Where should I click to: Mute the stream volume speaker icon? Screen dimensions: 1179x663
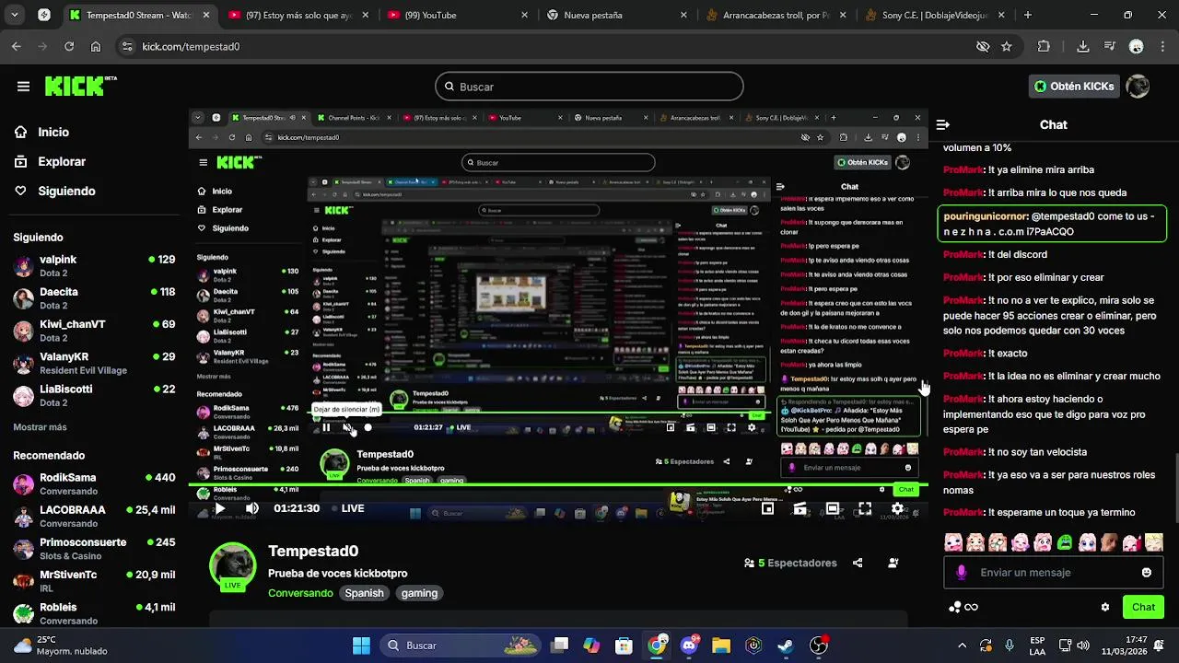[x=251, y=508]
